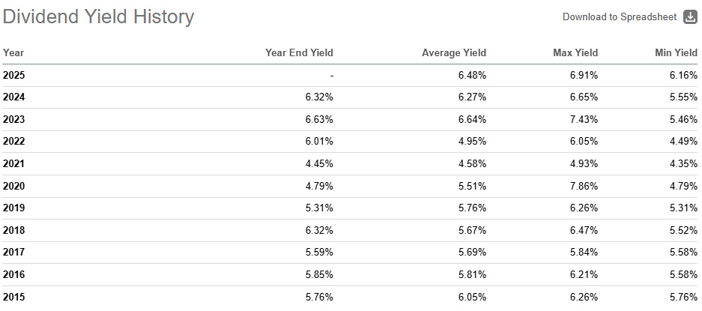Select the 2025 year row label
Screen dimensions: 702x311
[x=14, y=75]
